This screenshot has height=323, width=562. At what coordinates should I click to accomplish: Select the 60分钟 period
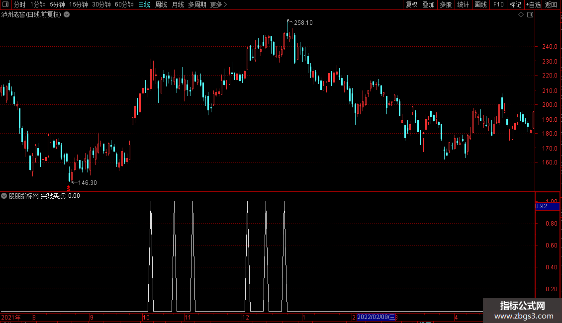124,4
